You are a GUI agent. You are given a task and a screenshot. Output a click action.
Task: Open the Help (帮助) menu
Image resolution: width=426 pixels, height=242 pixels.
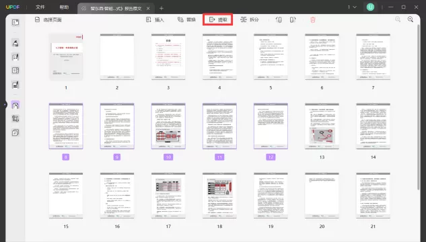coord(64,7)
